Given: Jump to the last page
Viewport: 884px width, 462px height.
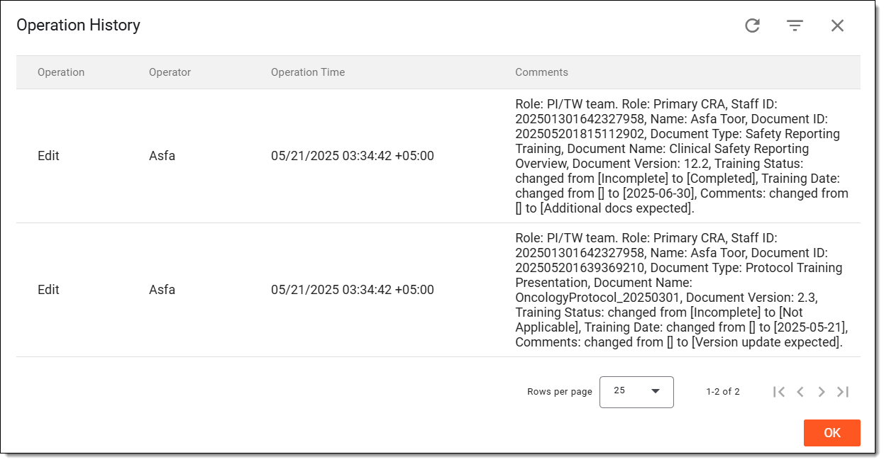Looking at the screenshot, I should [843, 392].
